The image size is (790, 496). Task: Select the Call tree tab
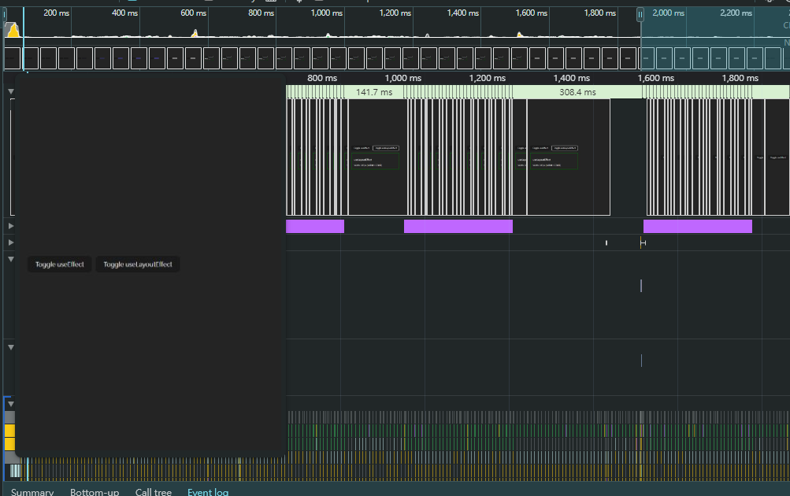coord(153,491)
